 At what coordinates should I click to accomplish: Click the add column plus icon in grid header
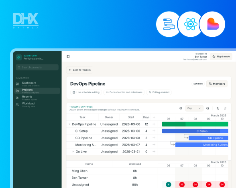pos(154,117)
